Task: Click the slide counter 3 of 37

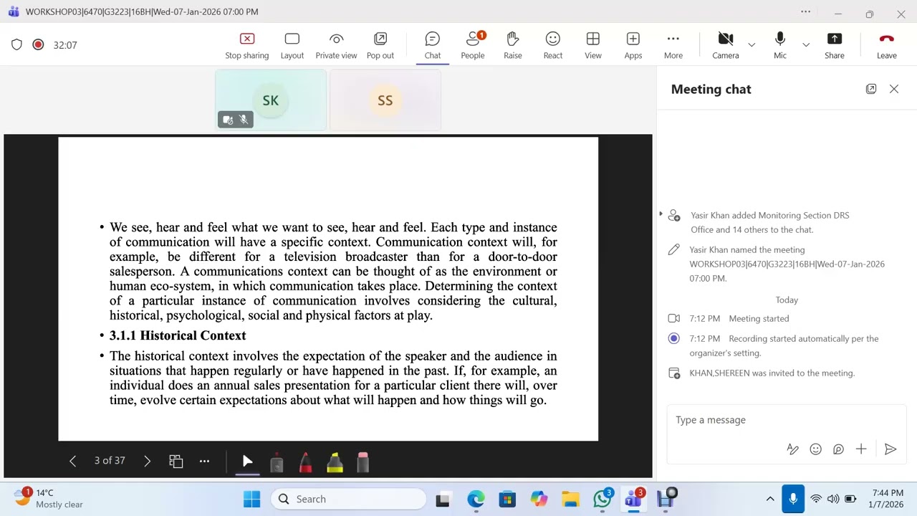Action: pos(110,461)
